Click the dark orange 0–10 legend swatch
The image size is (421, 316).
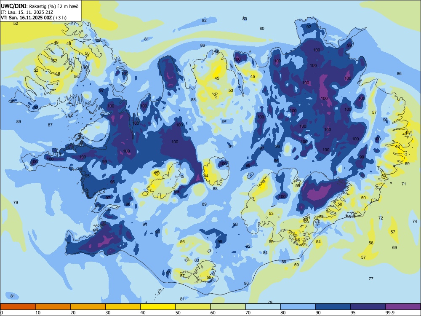click(x=18, y=307)
